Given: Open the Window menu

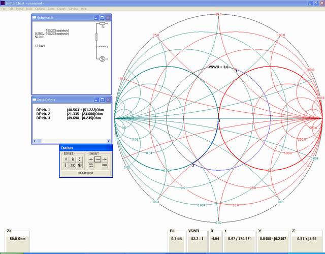Looking at the screenshot, I should pos(73,9).
